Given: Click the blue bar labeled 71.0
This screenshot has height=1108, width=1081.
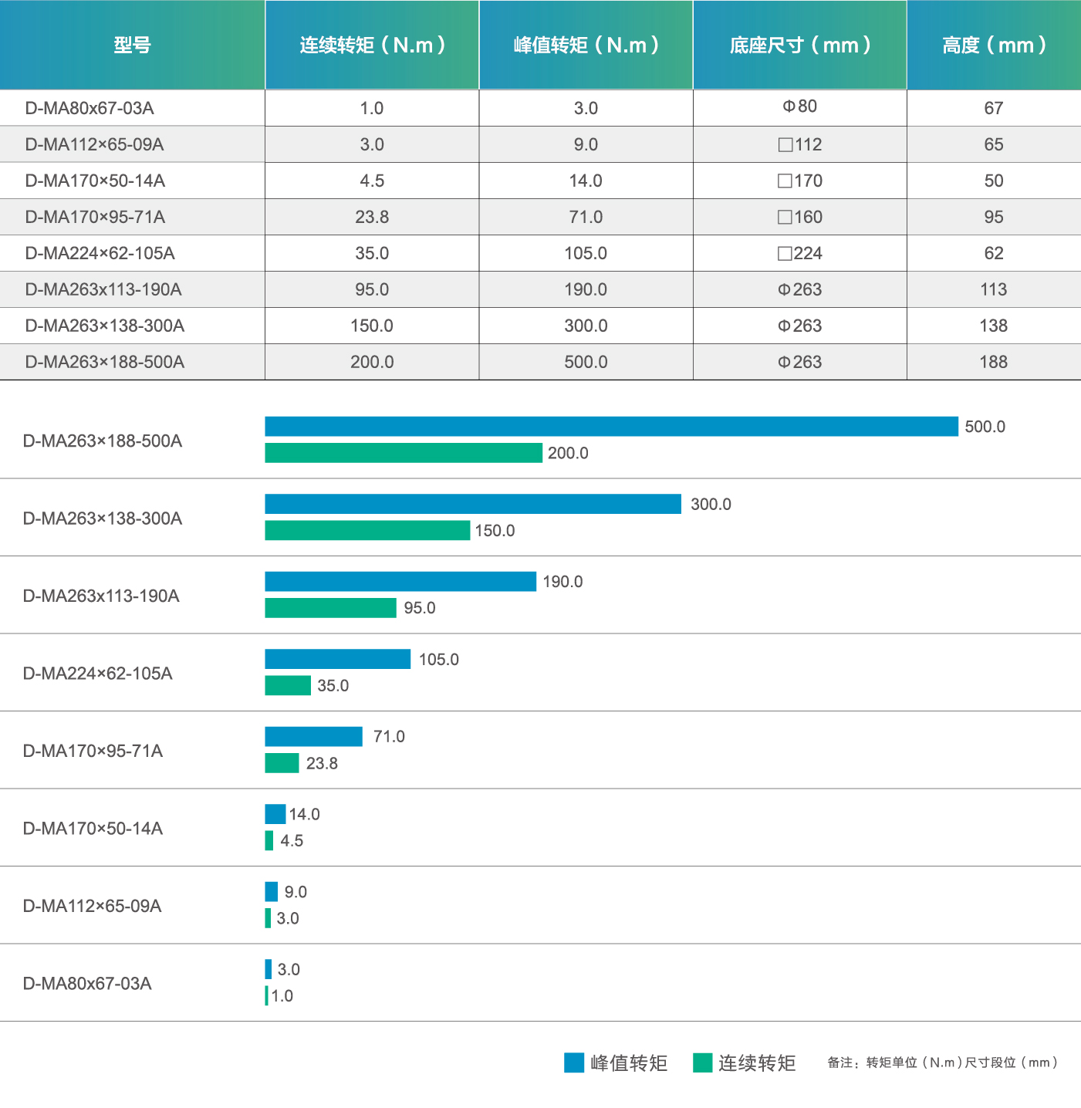Looking at the screenshot, I should tap(313, 736).
